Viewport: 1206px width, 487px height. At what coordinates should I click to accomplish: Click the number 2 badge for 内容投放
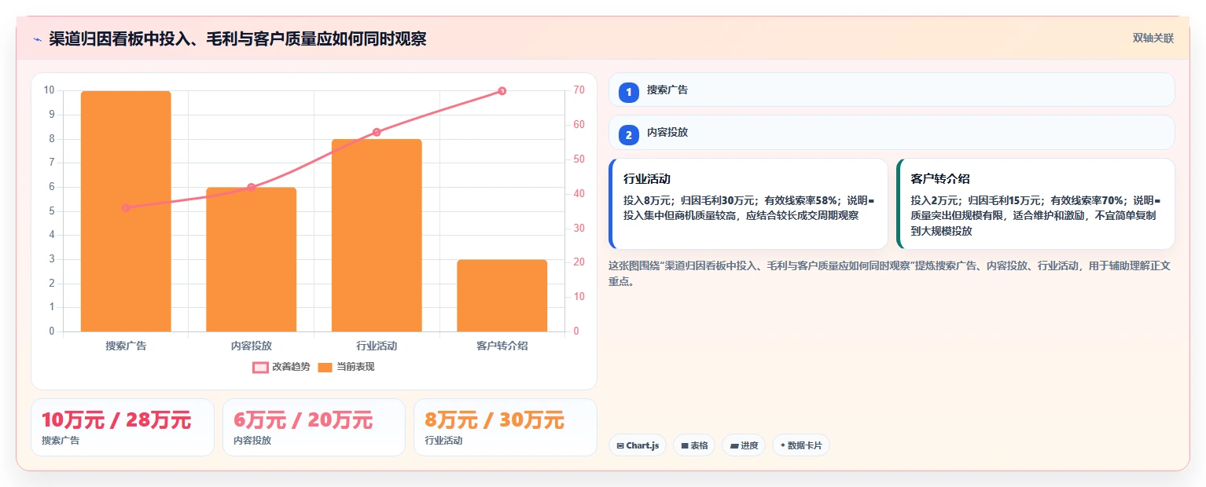pos(629,135)
